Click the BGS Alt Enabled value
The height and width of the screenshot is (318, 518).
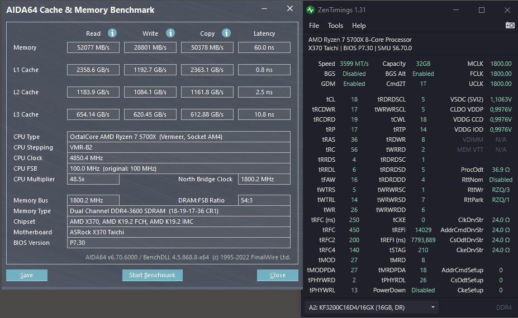coord(423,74)
